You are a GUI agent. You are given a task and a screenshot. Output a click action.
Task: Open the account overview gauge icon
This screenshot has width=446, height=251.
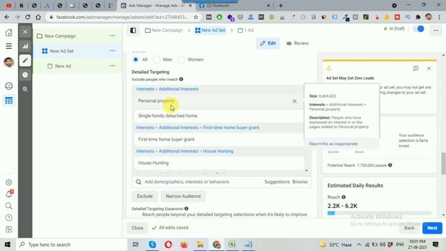click(9, 86)
